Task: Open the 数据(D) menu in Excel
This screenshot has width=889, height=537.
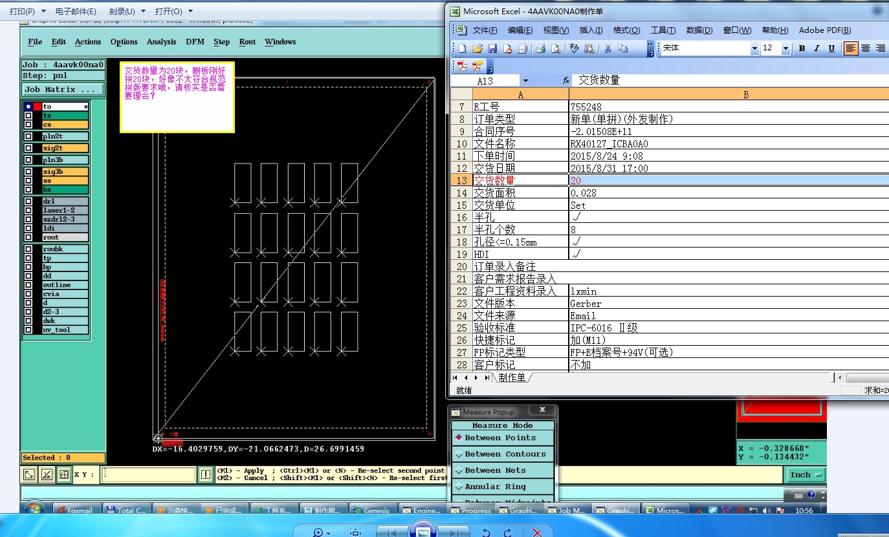Action: [x=699, y=30]
